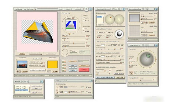Image resolution: width=170 pixels, height=102 pixels.
Task: Select Bend 03 (Curl) in Bends list
Action: pyautogui.click(x=22, y=90)
